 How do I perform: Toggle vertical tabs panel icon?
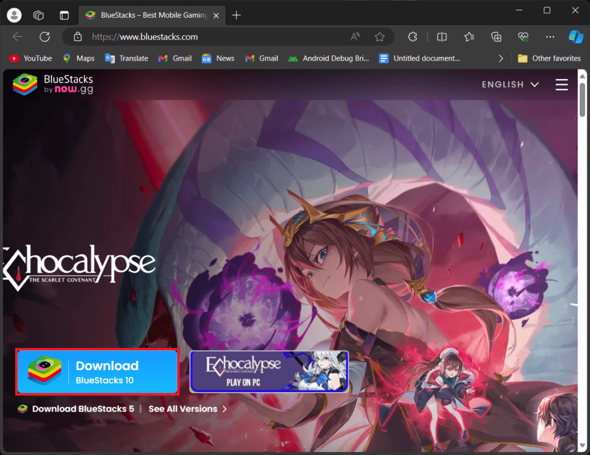[64, 15]
